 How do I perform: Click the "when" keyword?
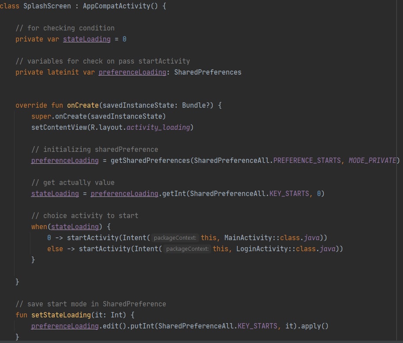pyautogui.click(x=39, y=227)
